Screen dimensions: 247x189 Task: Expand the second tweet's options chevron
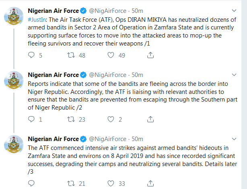pyautogui.click(x=234, y=75)
